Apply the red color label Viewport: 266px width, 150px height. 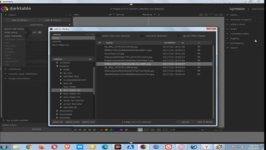[x=101, y=130]
